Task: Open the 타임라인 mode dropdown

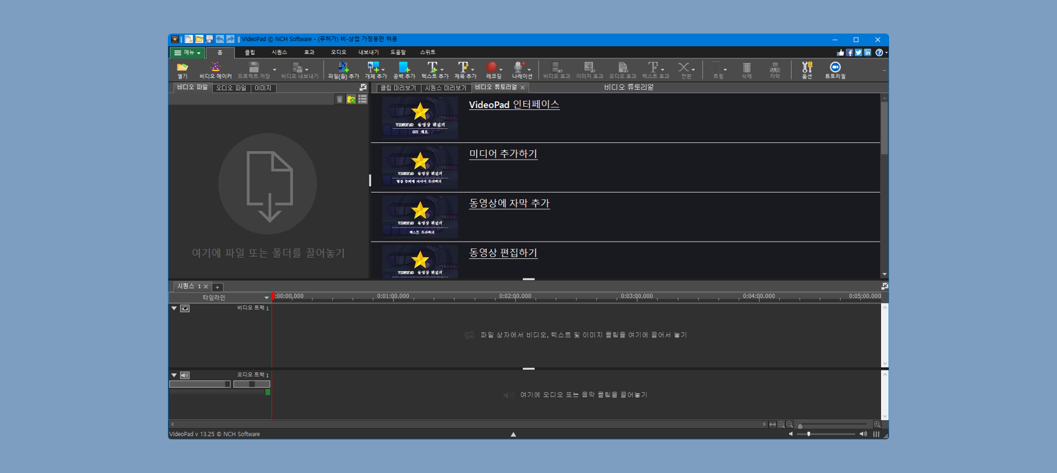Action: [x=266, y=298]
